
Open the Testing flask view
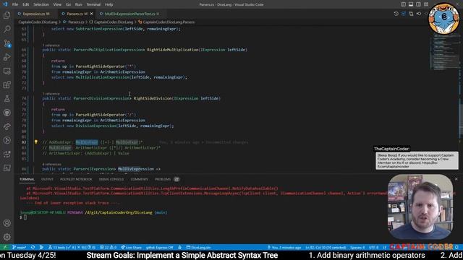7,99
